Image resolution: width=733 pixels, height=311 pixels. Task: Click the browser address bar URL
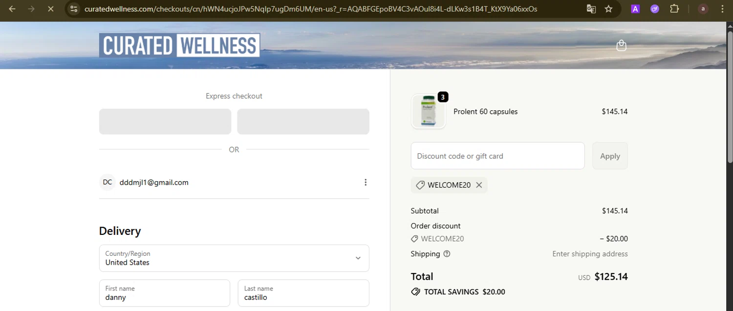point(311,9)
